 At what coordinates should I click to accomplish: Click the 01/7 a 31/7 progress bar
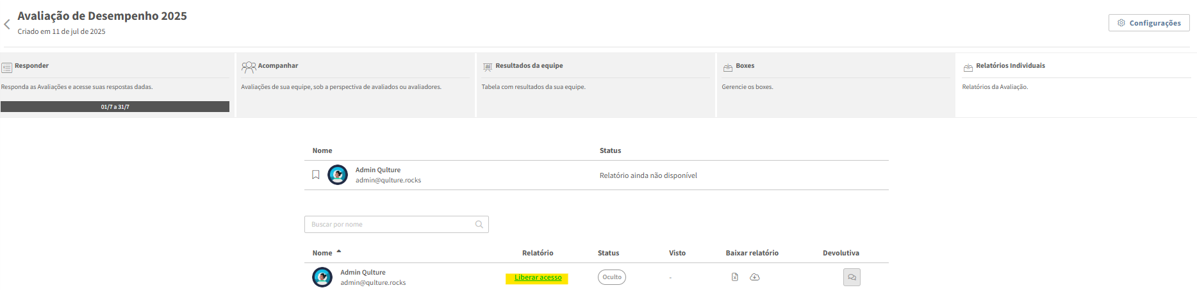point(115,107)
